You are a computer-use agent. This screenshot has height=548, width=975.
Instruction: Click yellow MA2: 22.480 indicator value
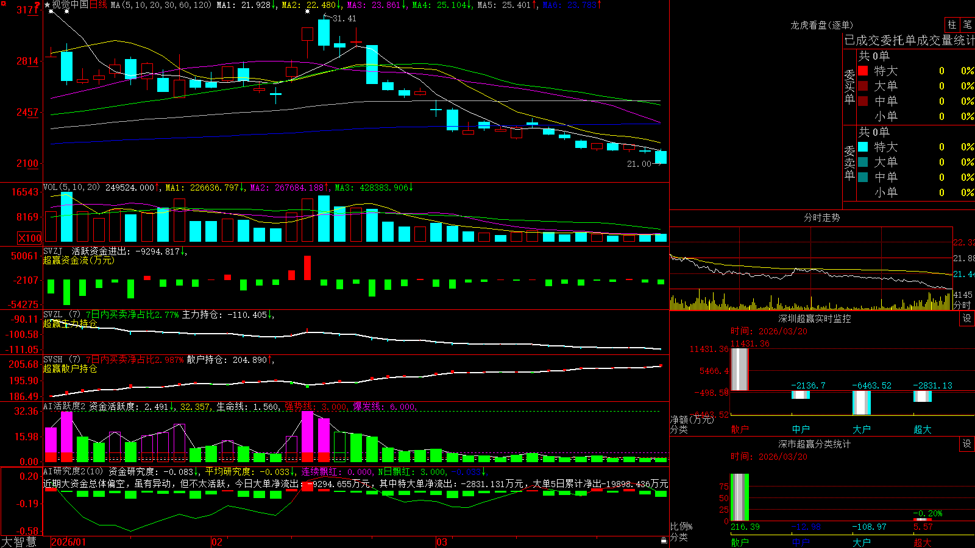pos(312,5)
